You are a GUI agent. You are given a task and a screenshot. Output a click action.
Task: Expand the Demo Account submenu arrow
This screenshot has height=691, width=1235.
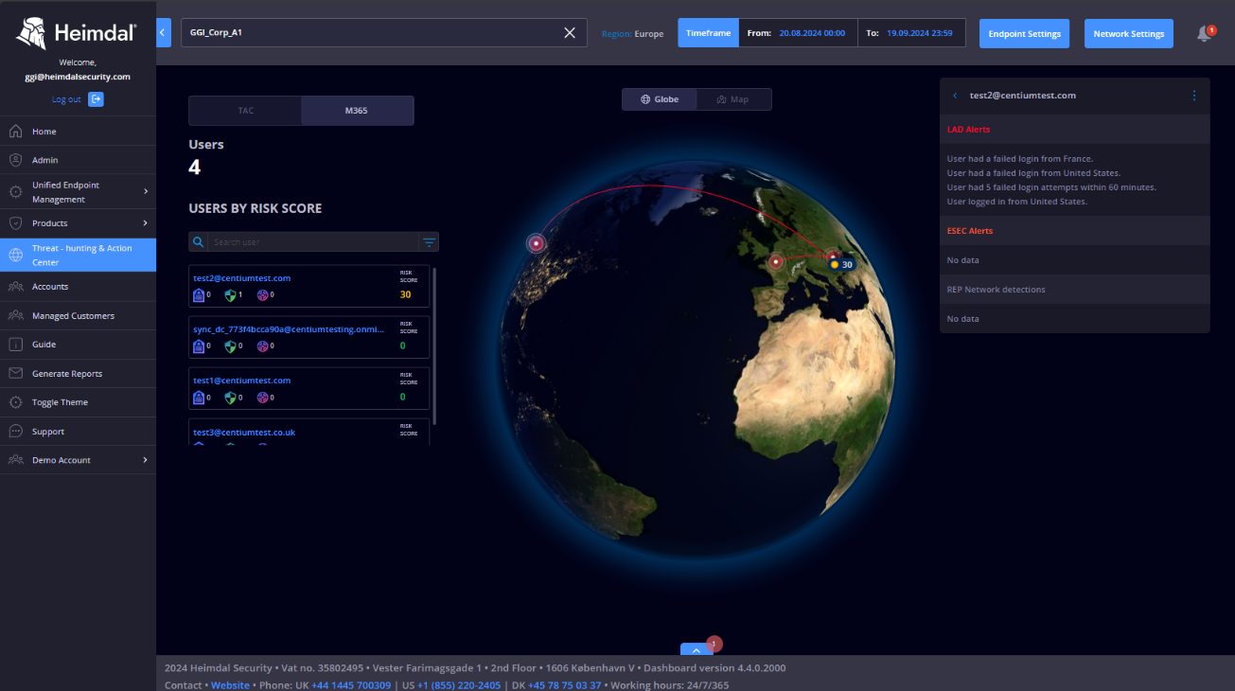pyautogui.click(x=146, y=460)
